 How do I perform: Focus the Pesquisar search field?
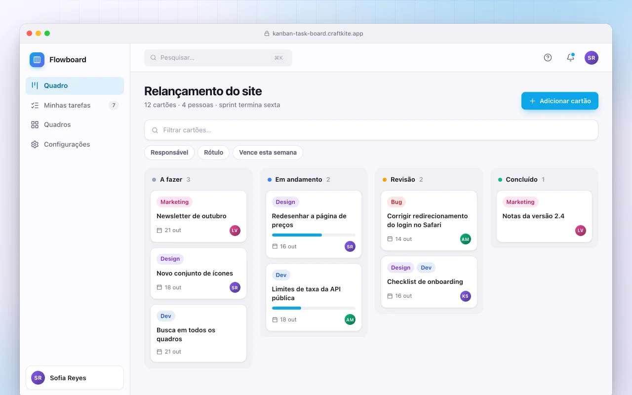(x=218, y=58)
